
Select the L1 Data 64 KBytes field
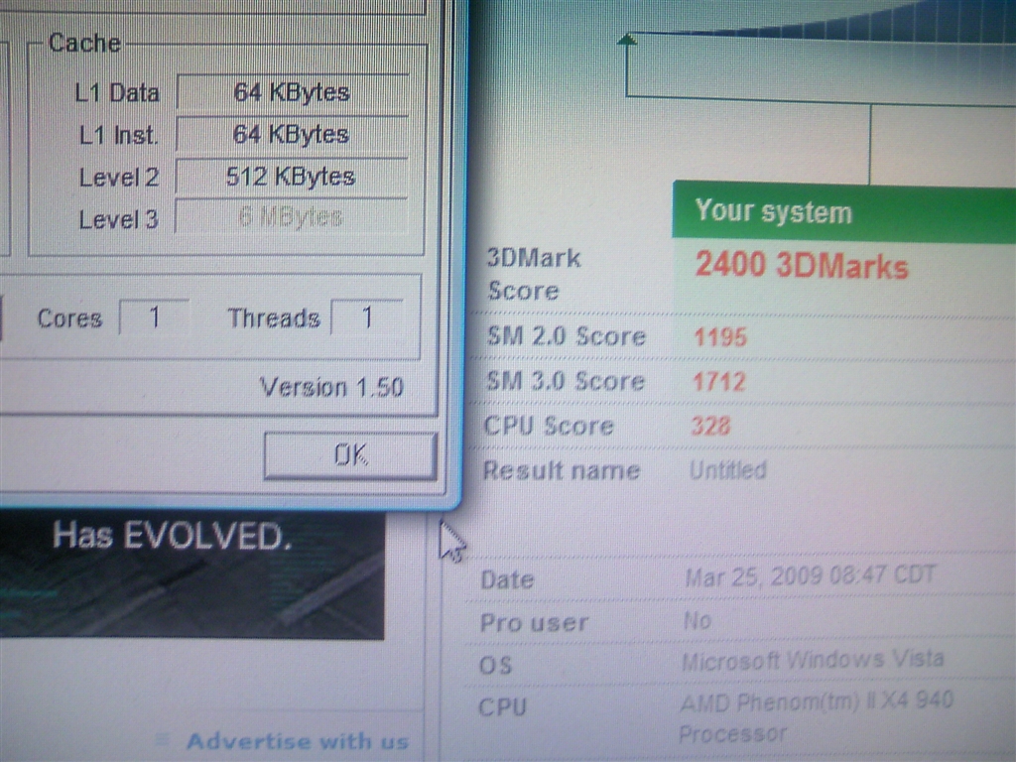(293, 92)
